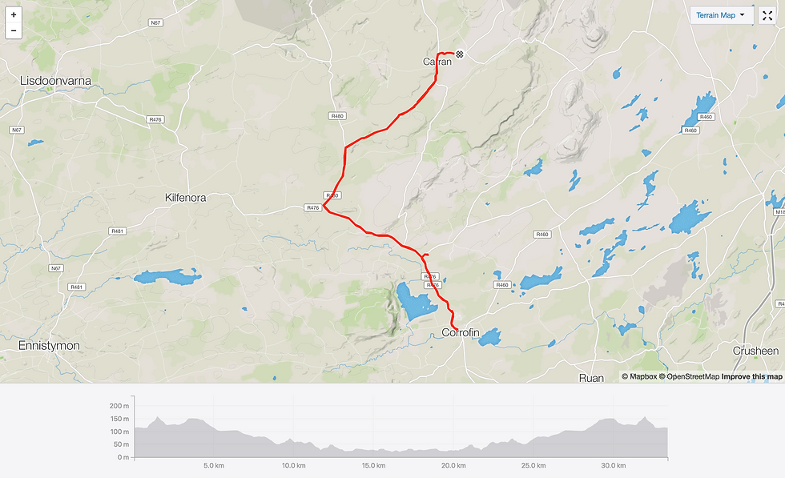Click the checkered finish flag marker
Viewport: 785px width, 478px height.
coord(460,54)
